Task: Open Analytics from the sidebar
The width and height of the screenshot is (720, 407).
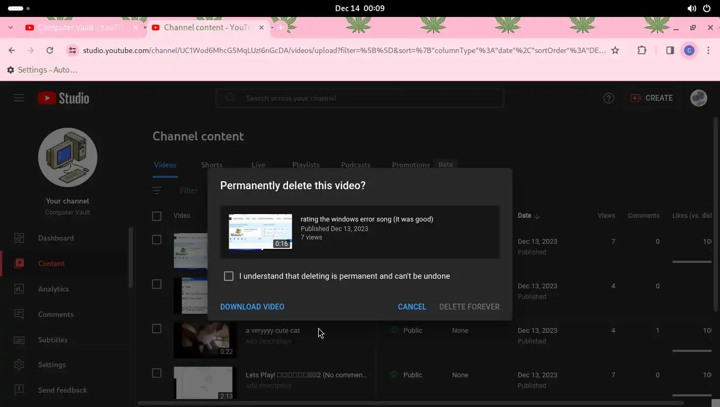Action: click(x=53, y=289)
